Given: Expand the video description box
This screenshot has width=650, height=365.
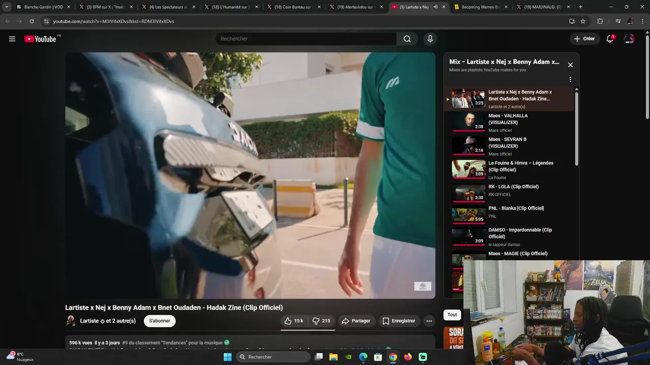Looking at the screenshot, I should point(250,343).
